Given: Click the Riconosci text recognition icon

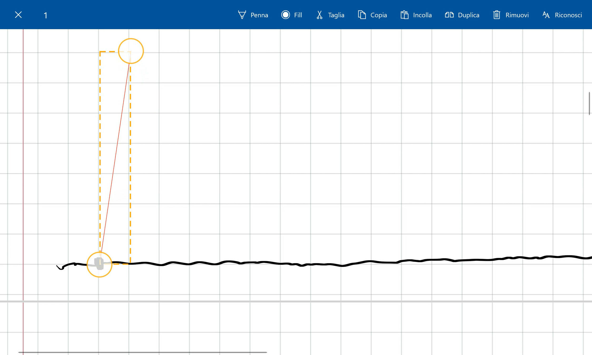Looking at the screenshot, I should (546, 15).
